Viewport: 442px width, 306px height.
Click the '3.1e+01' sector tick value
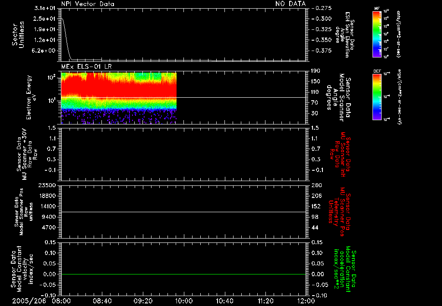click(x=44, y=8)
